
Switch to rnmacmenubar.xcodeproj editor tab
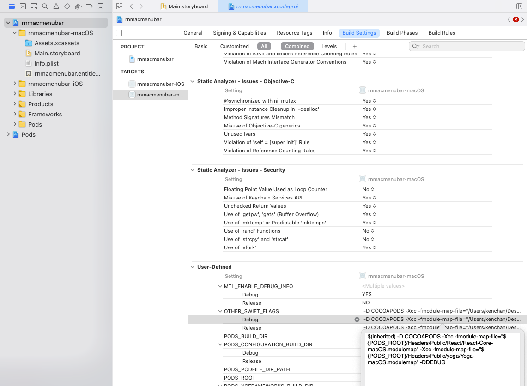pyautogui.click(x=263, y=6)
